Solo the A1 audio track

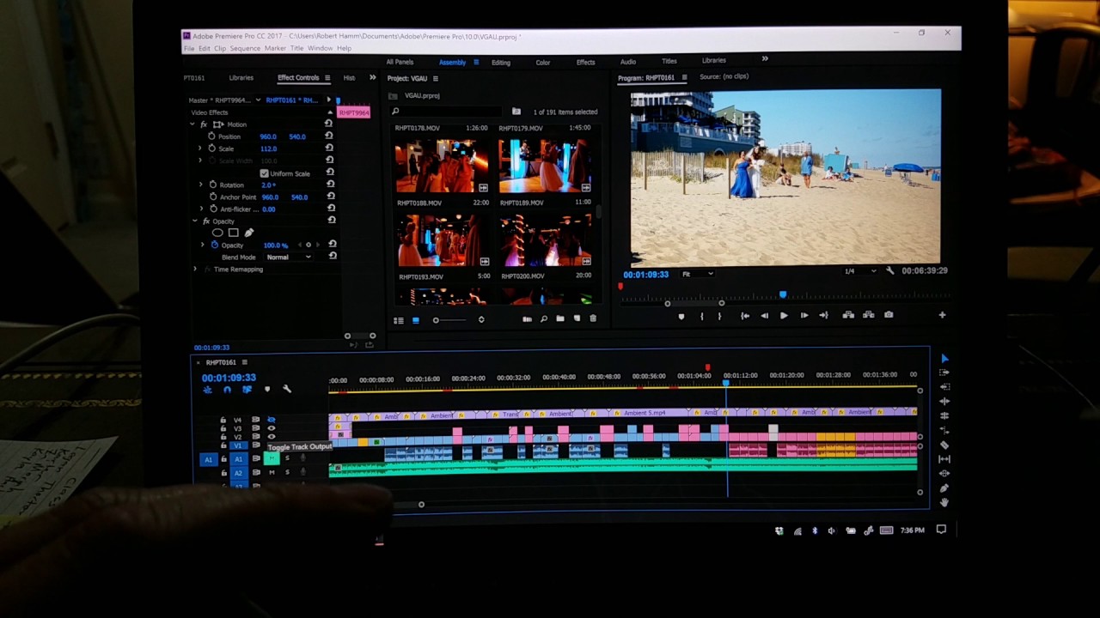(x=287, y=459)
